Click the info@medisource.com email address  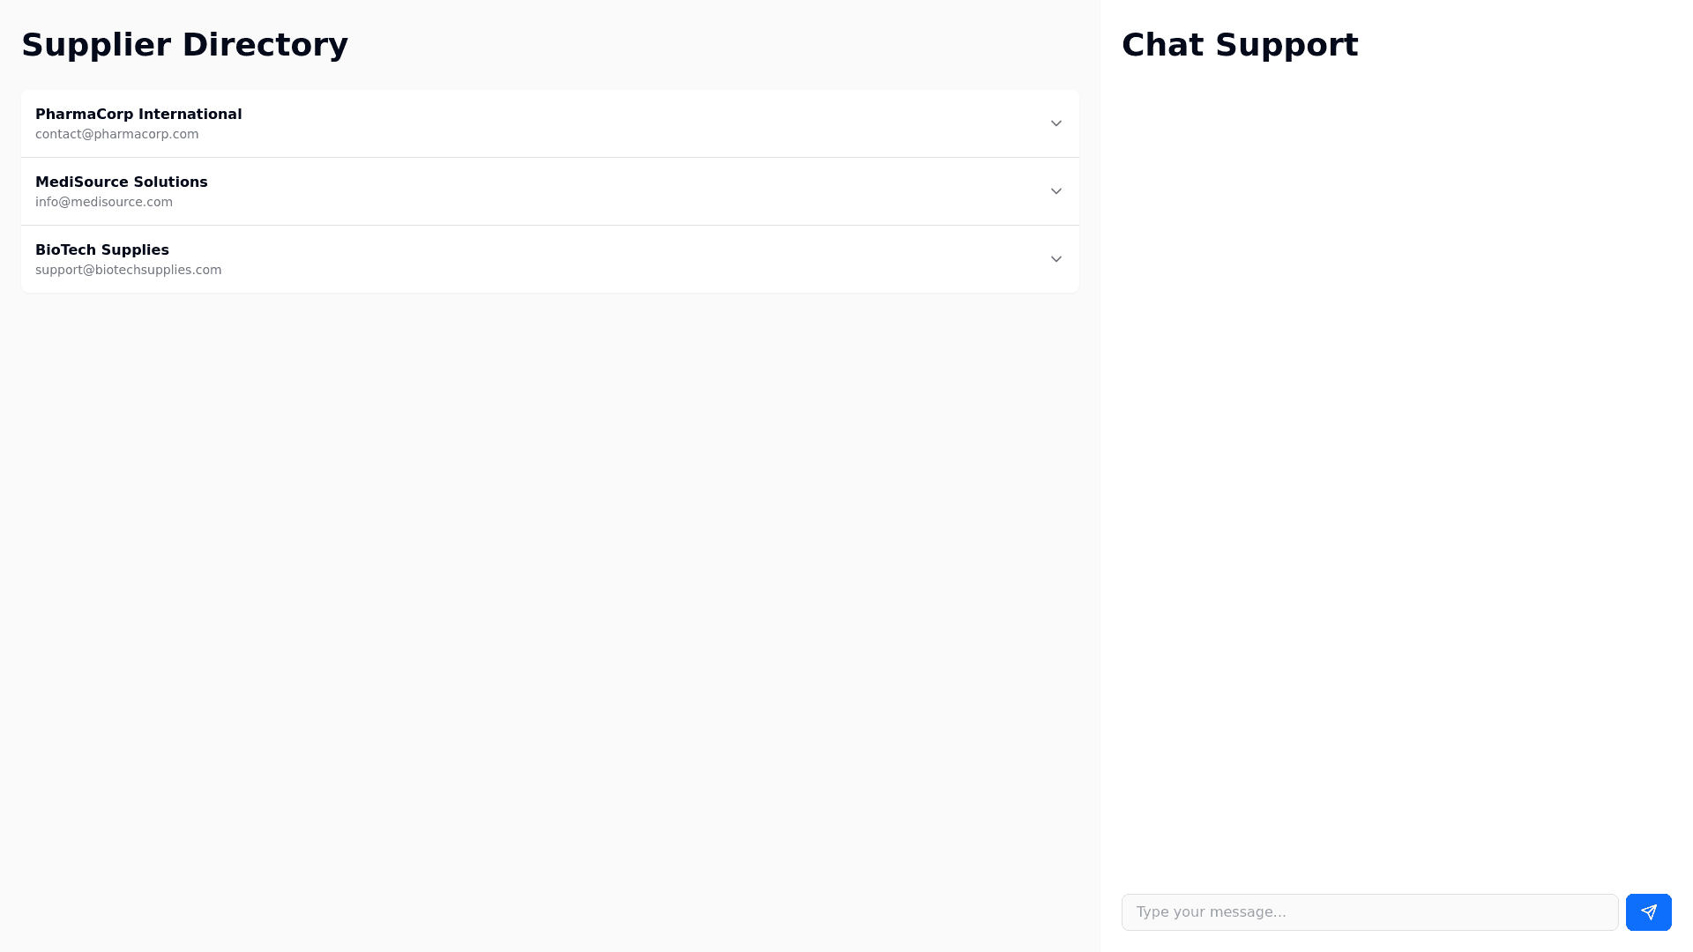pos(104,202)
